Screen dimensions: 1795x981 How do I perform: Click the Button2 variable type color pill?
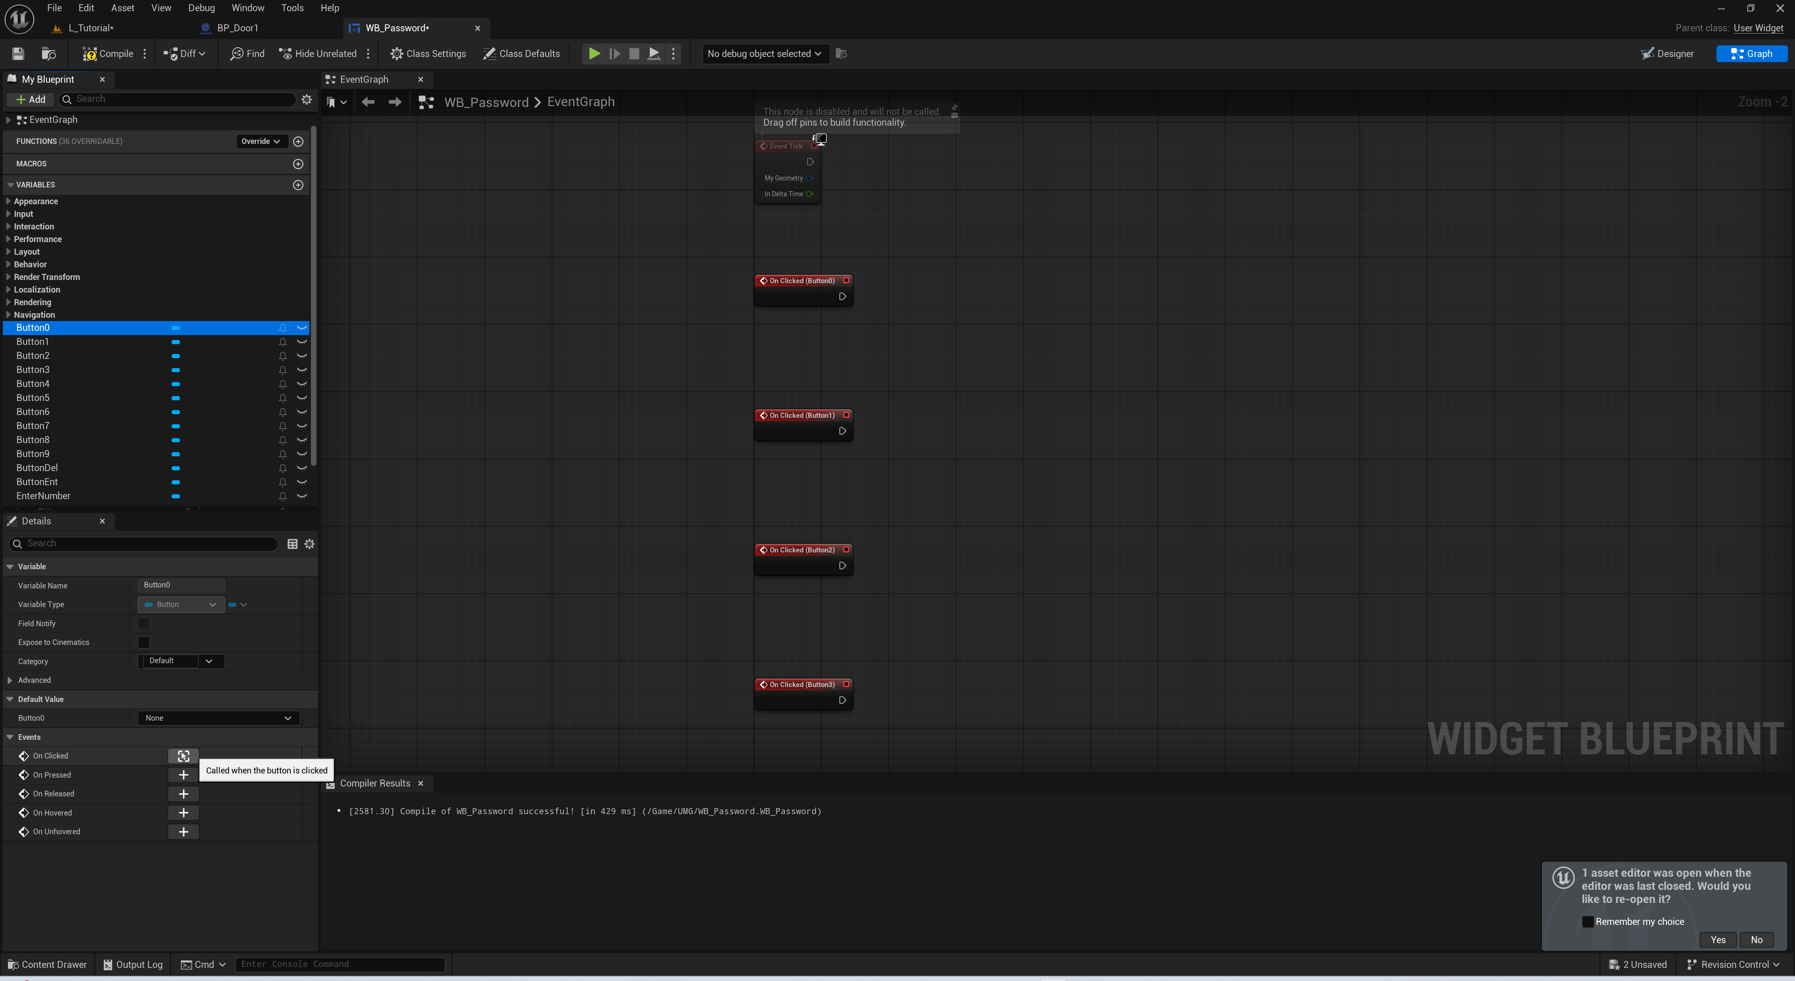click(x=176, y=356)
